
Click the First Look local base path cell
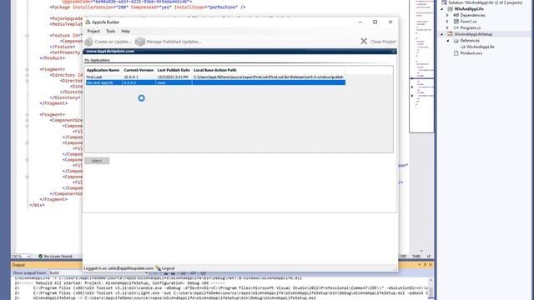pos(269,77)
